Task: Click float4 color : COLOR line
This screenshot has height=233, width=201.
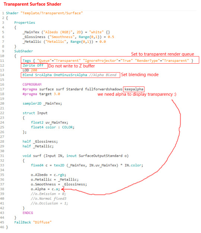Action: pyautogui.click(x=52, y=127)
